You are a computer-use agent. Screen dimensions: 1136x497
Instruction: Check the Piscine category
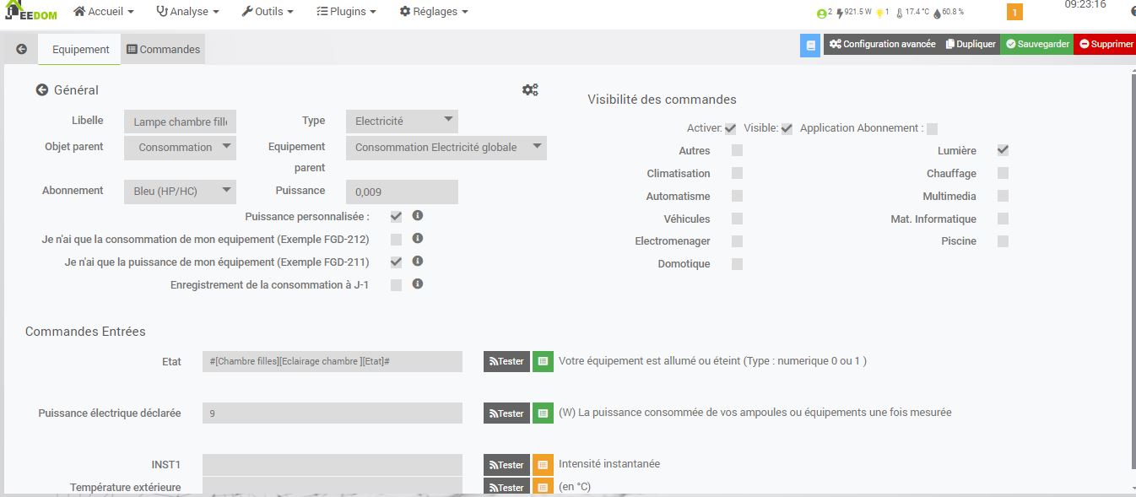coord(1003,241)
